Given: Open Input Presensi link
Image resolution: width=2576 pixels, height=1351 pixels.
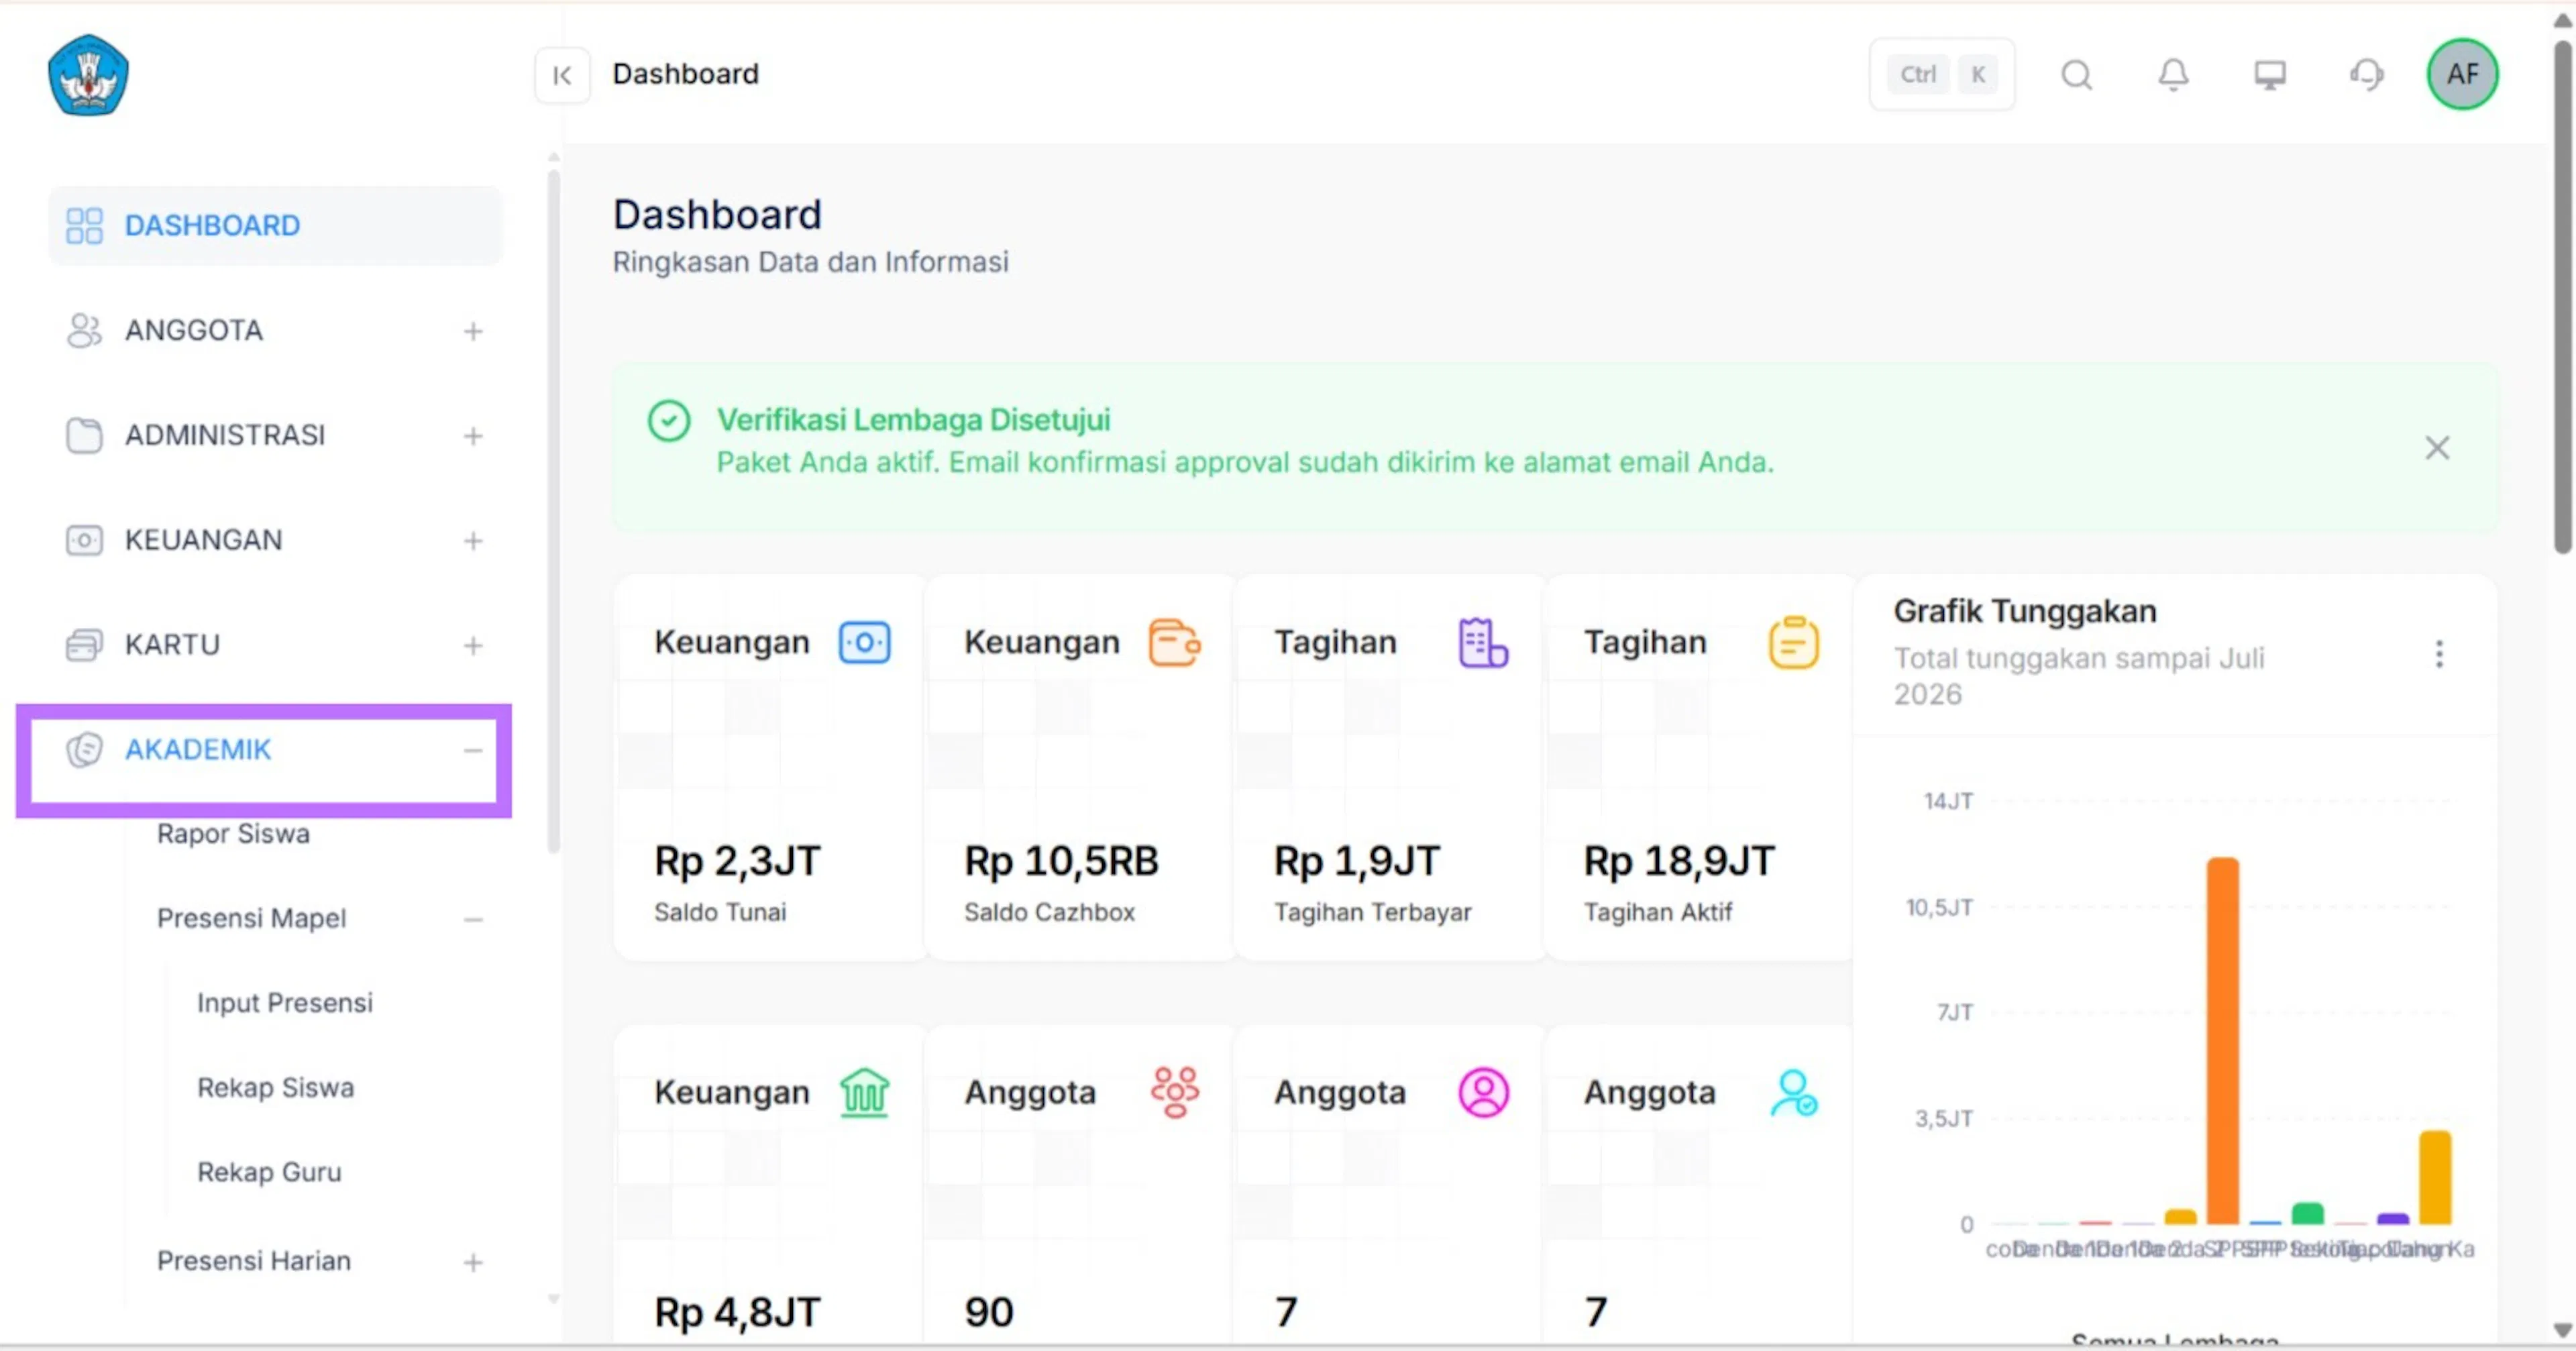Looking at the screenshot, I should (x=285, y=1003).
